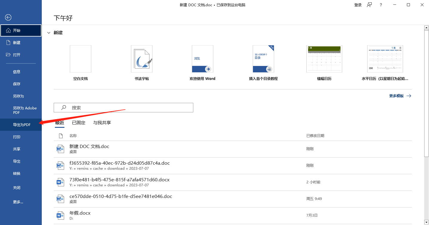Image resolution: width=429 pixels, height=225 pixels.
Task: Open recent file 新建 DOC 文档.doc
Action: click(x=233, y=149)
